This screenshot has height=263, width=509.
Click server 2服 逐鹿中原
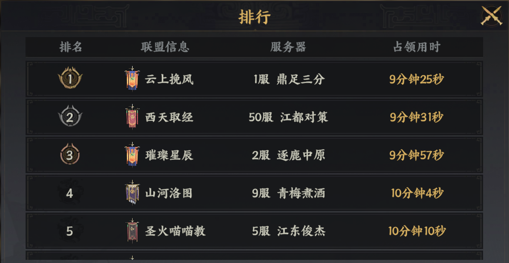click(288, 155)
